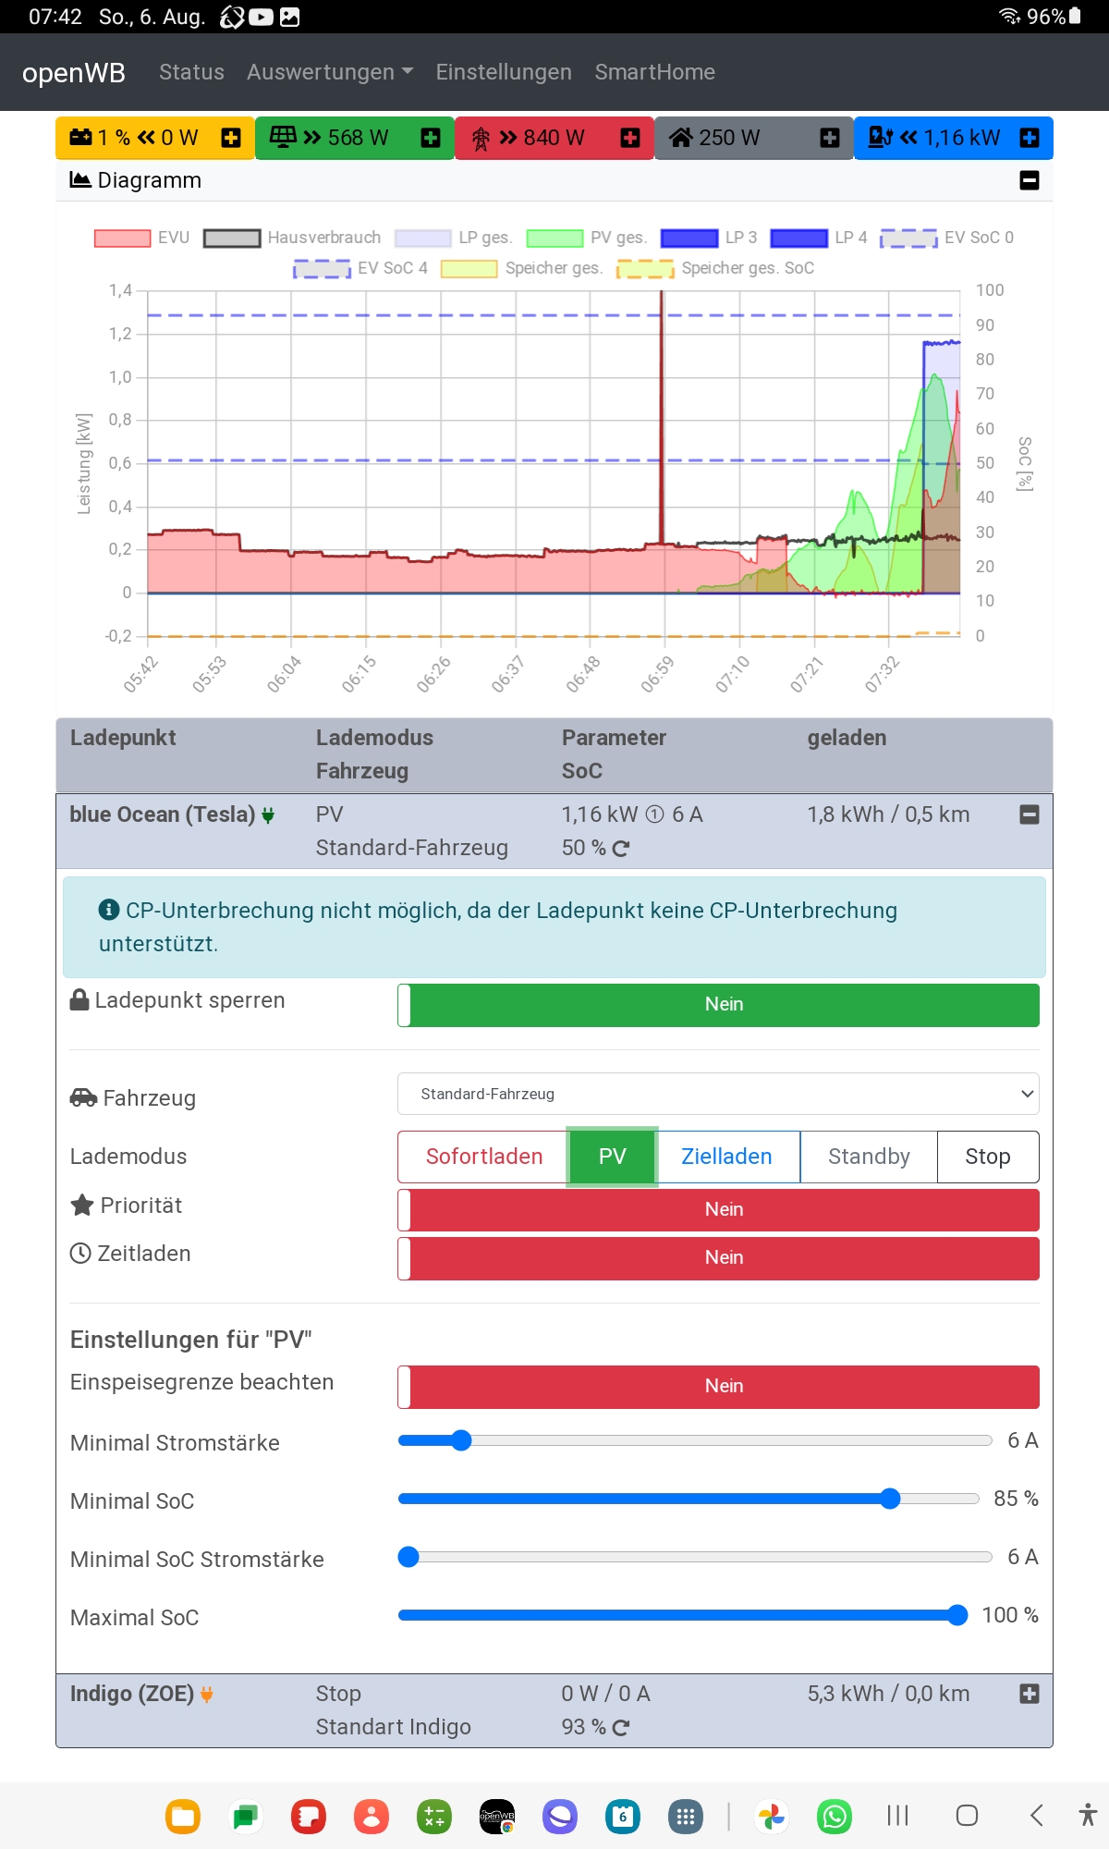Open the Auswertungen menu
This screenshot has width=1109, height=1849.
(330, 72)
